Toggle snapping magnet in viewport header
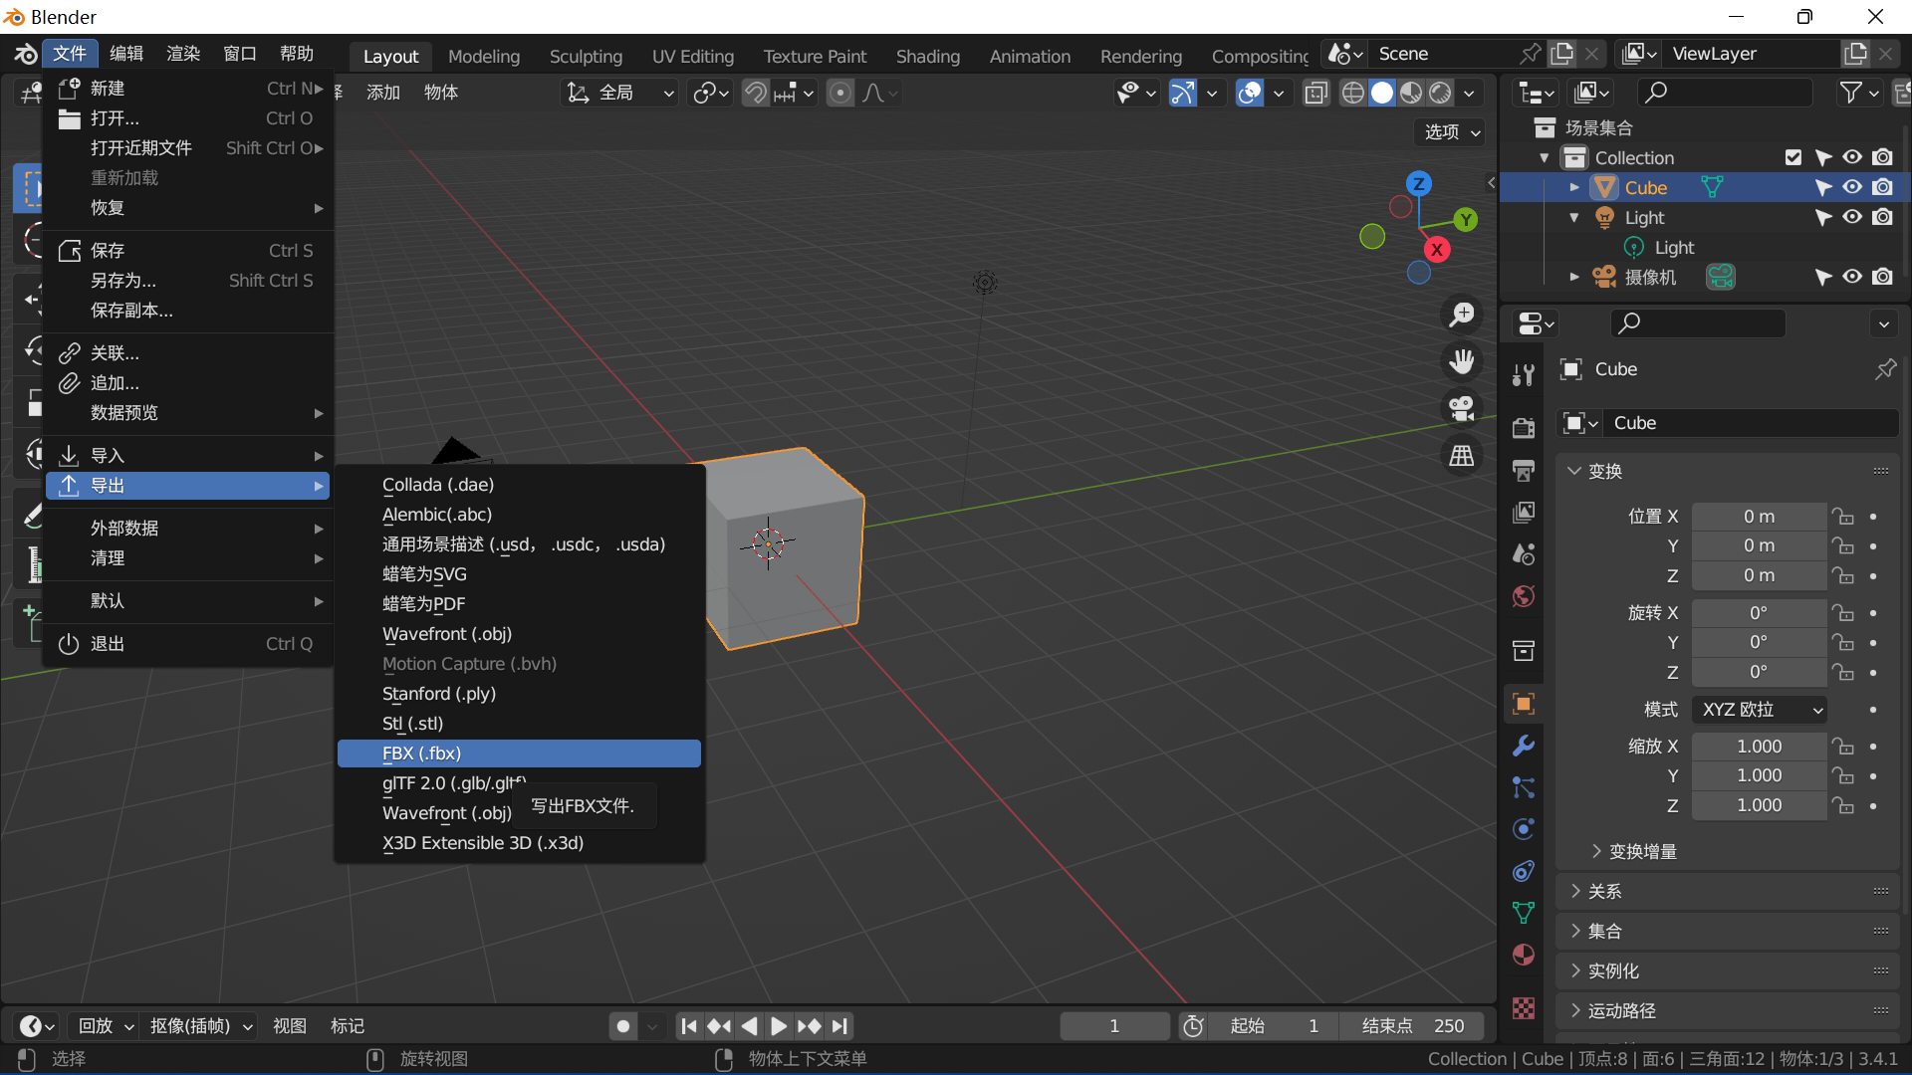The height and width of the screenshot is (1075, 1912). 756,93
